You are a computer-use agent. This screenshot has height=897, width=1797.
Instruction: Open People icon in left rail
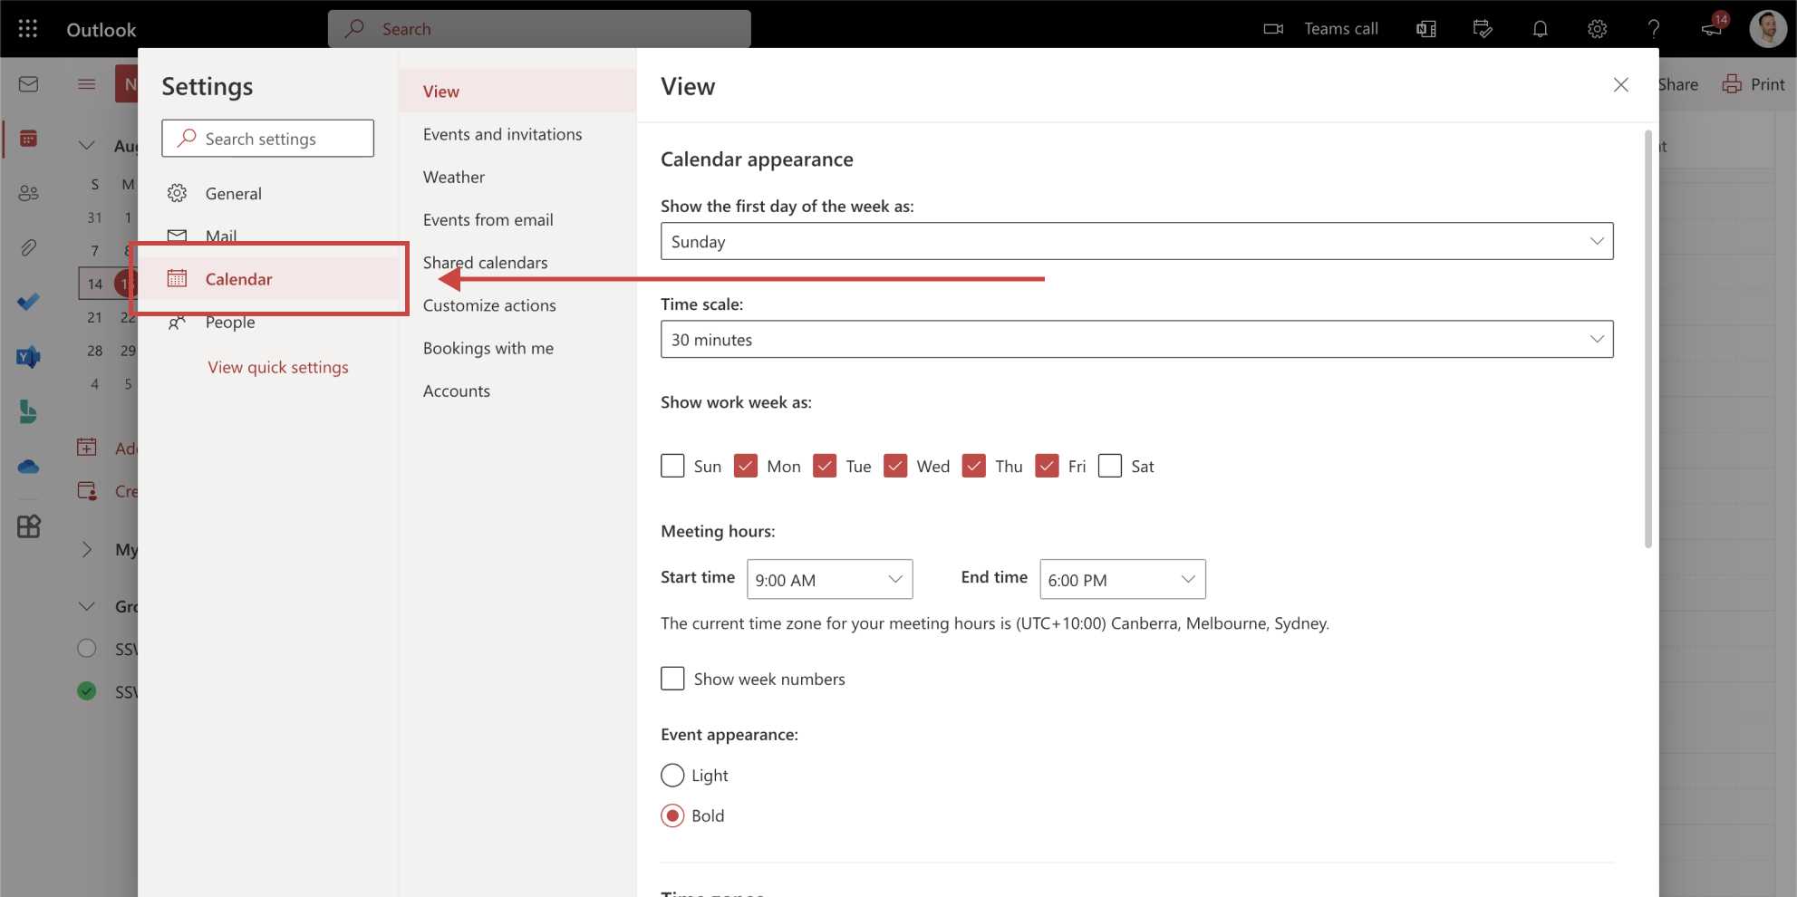pos(28,193)
